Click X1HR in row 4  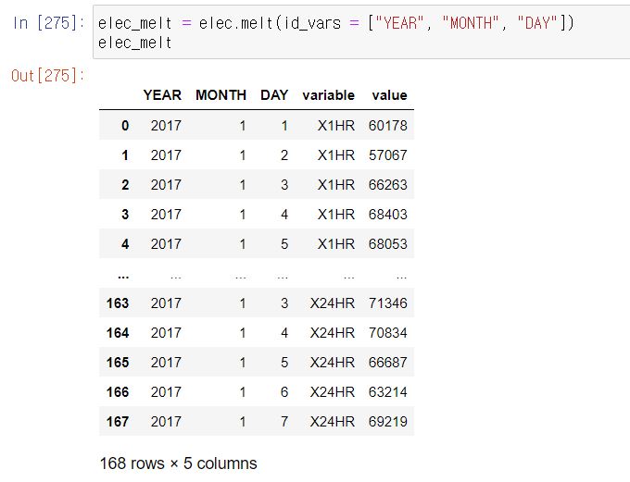pyautogui.click(x=336, y=244)
